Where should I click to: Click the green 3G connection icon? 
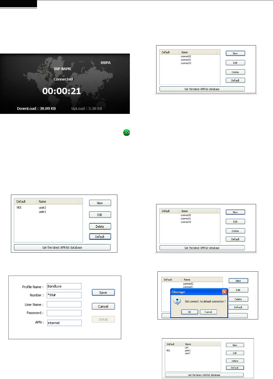(x=126, y=133)
